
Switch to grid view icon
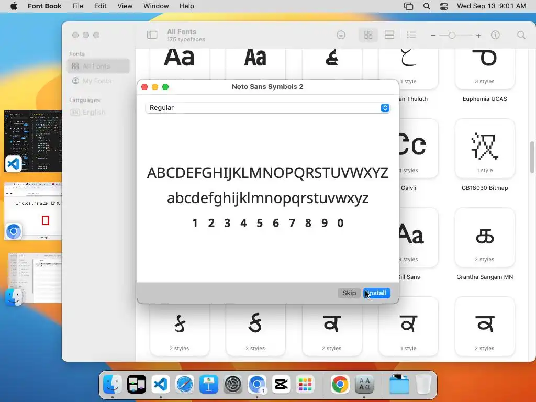[368, 35]
